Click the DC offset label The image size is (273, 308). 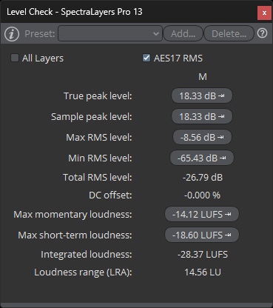click(110, 195)
